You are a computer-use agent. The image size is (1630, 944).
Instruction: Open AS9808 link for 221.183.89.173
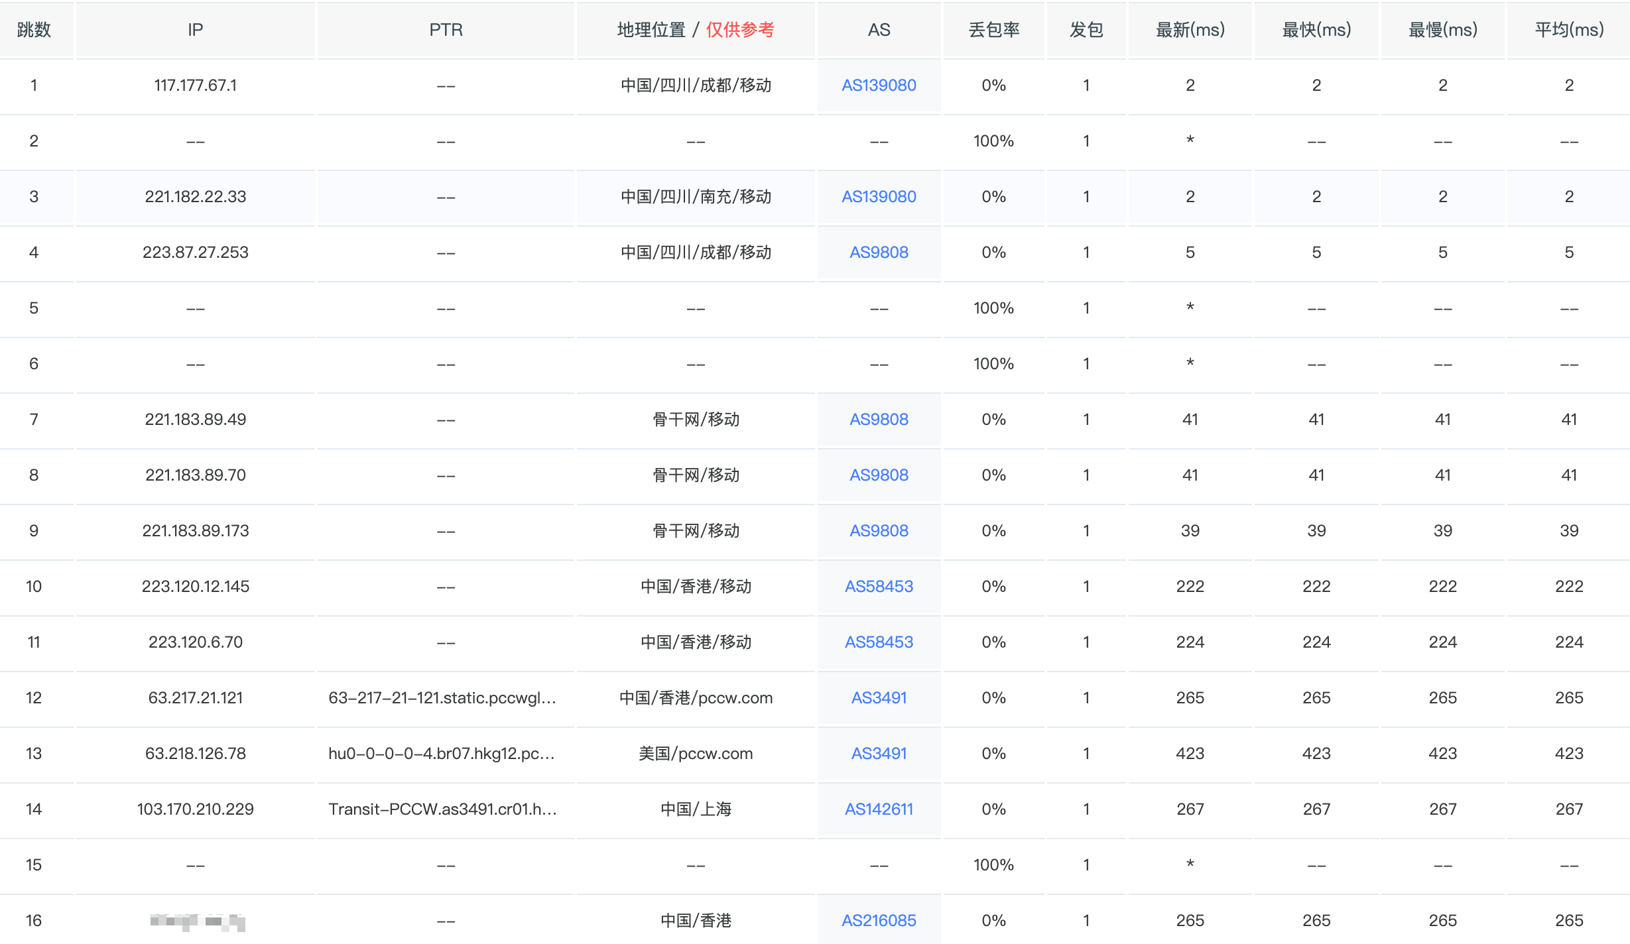pos(879,531)
